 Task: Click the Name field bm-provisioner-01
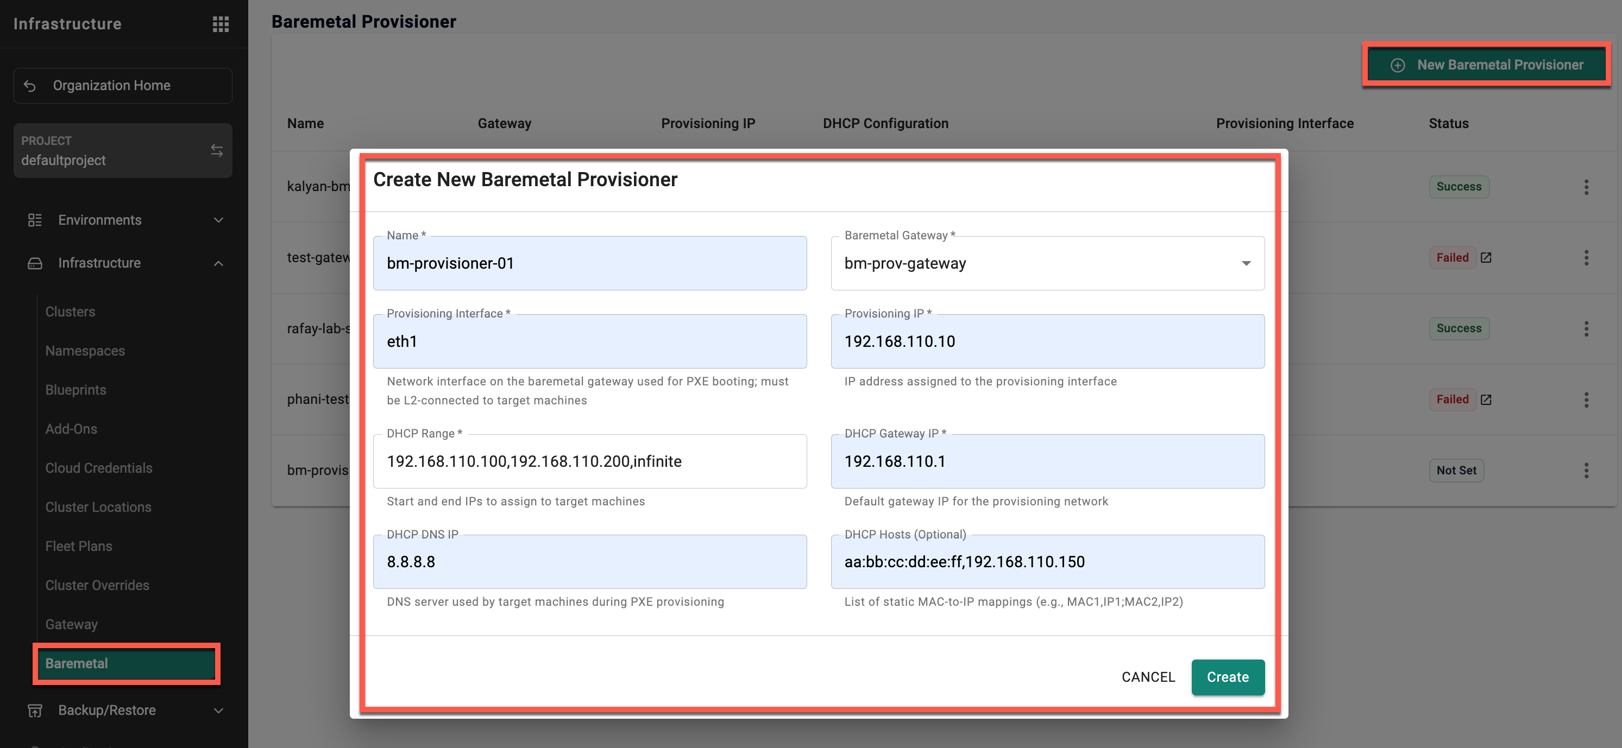click(590, 263)
